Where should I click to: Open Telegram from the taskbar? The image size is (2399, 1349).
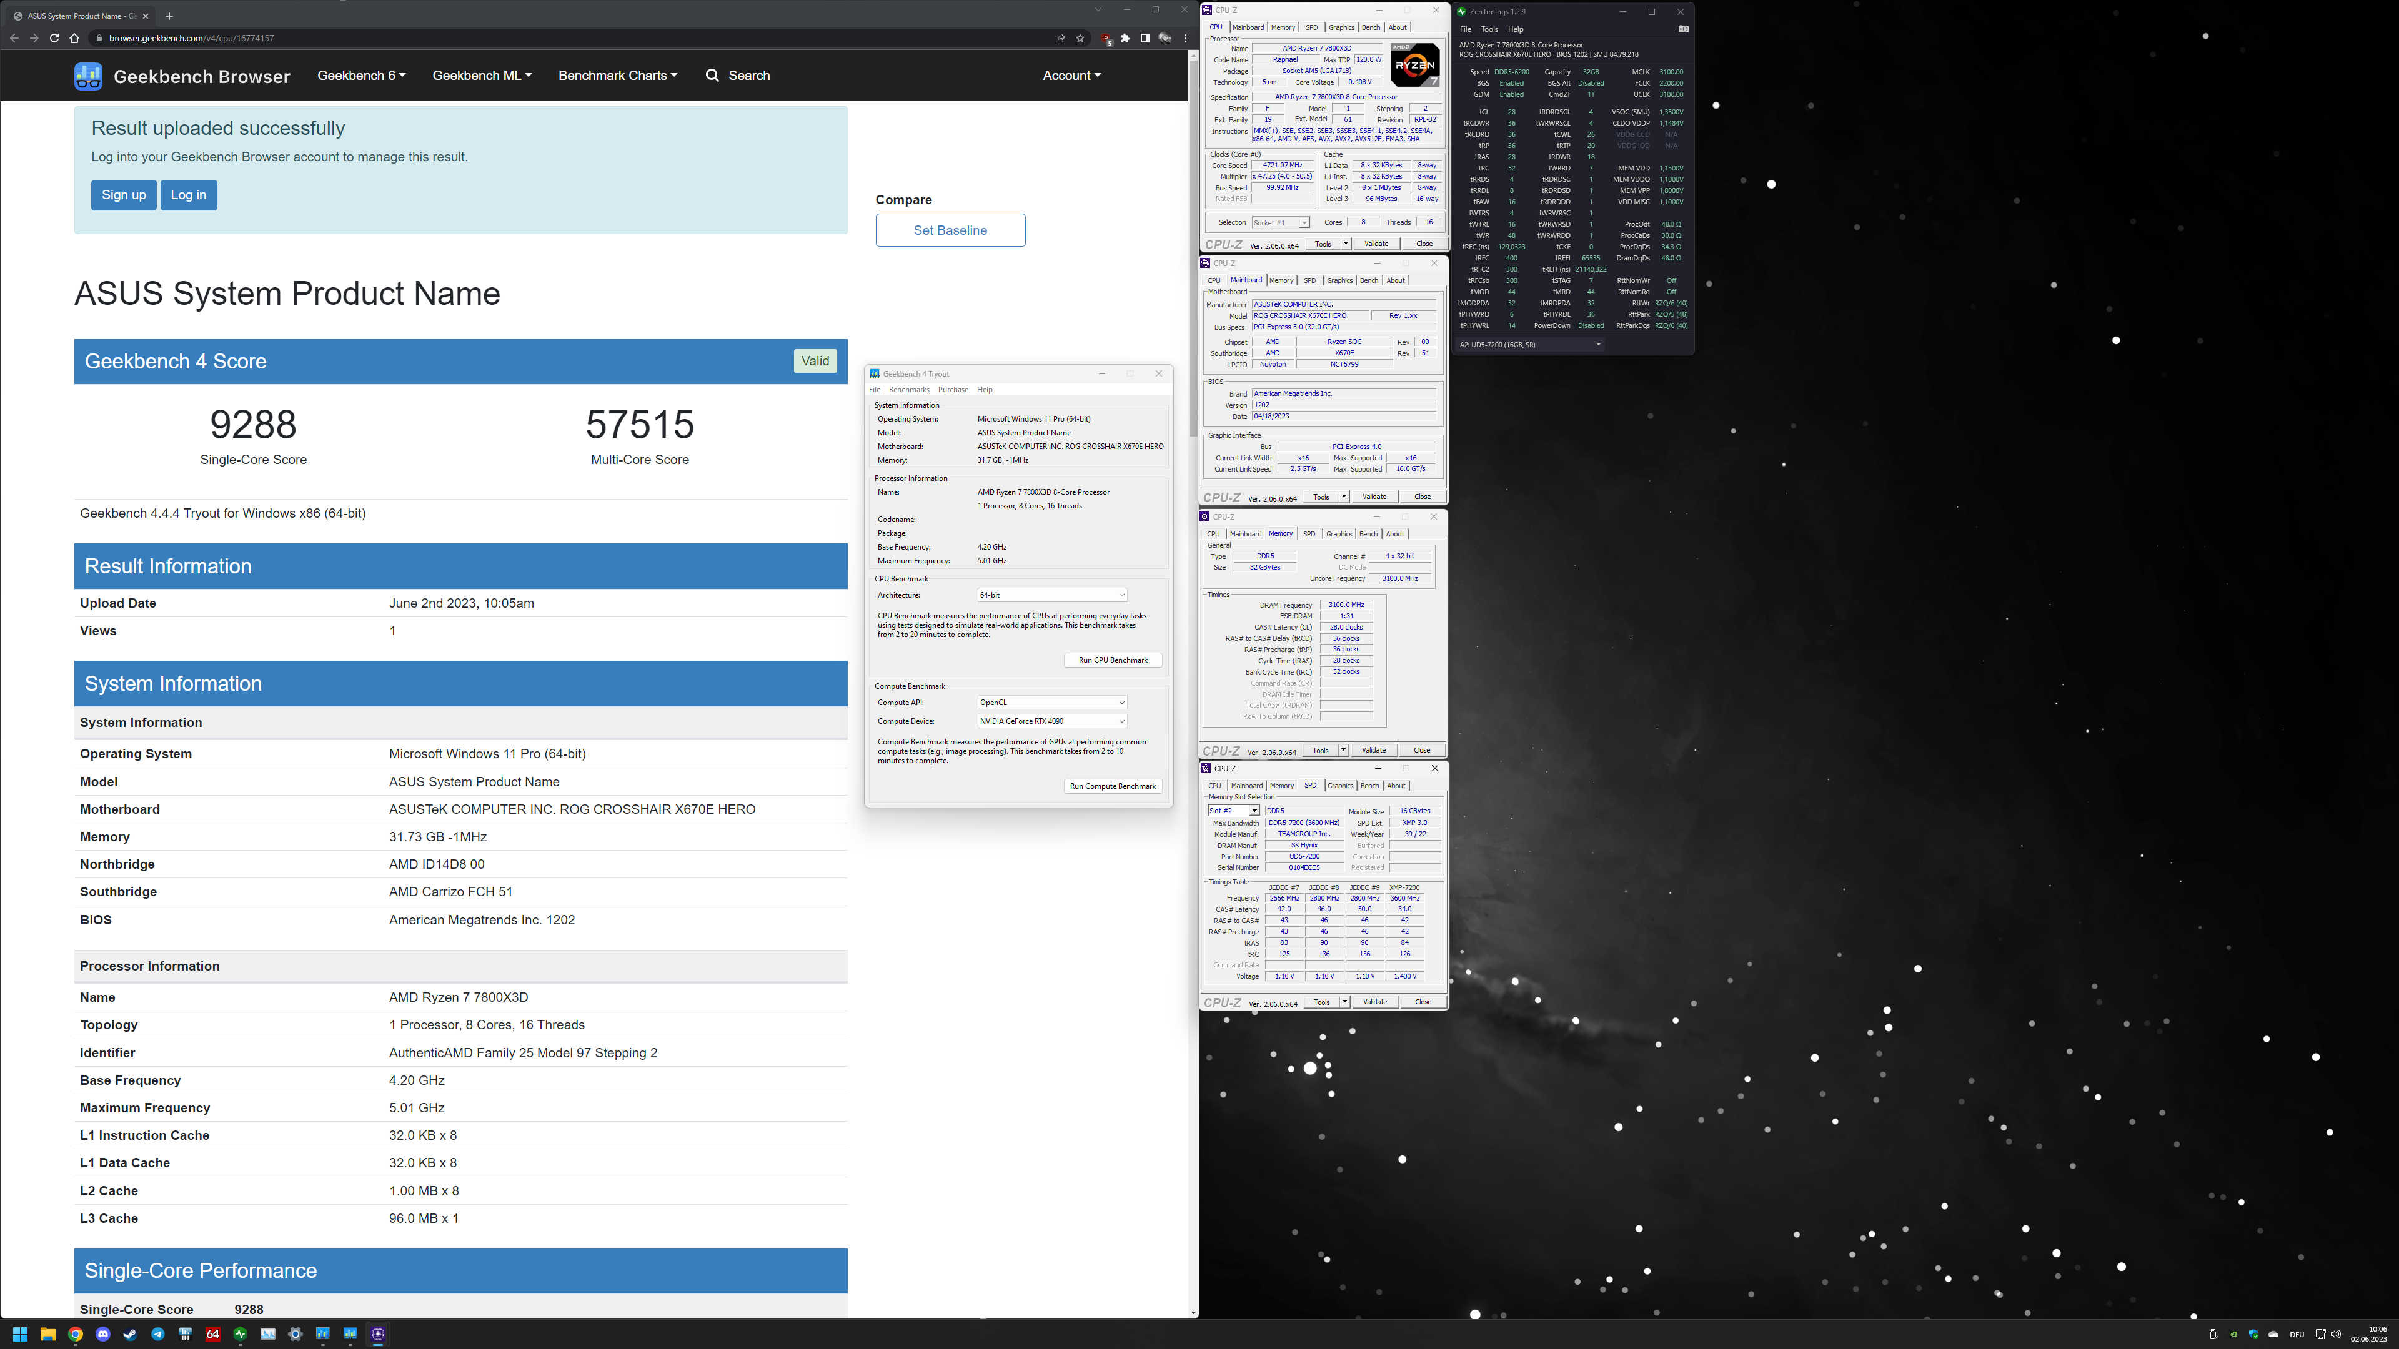157,1334
